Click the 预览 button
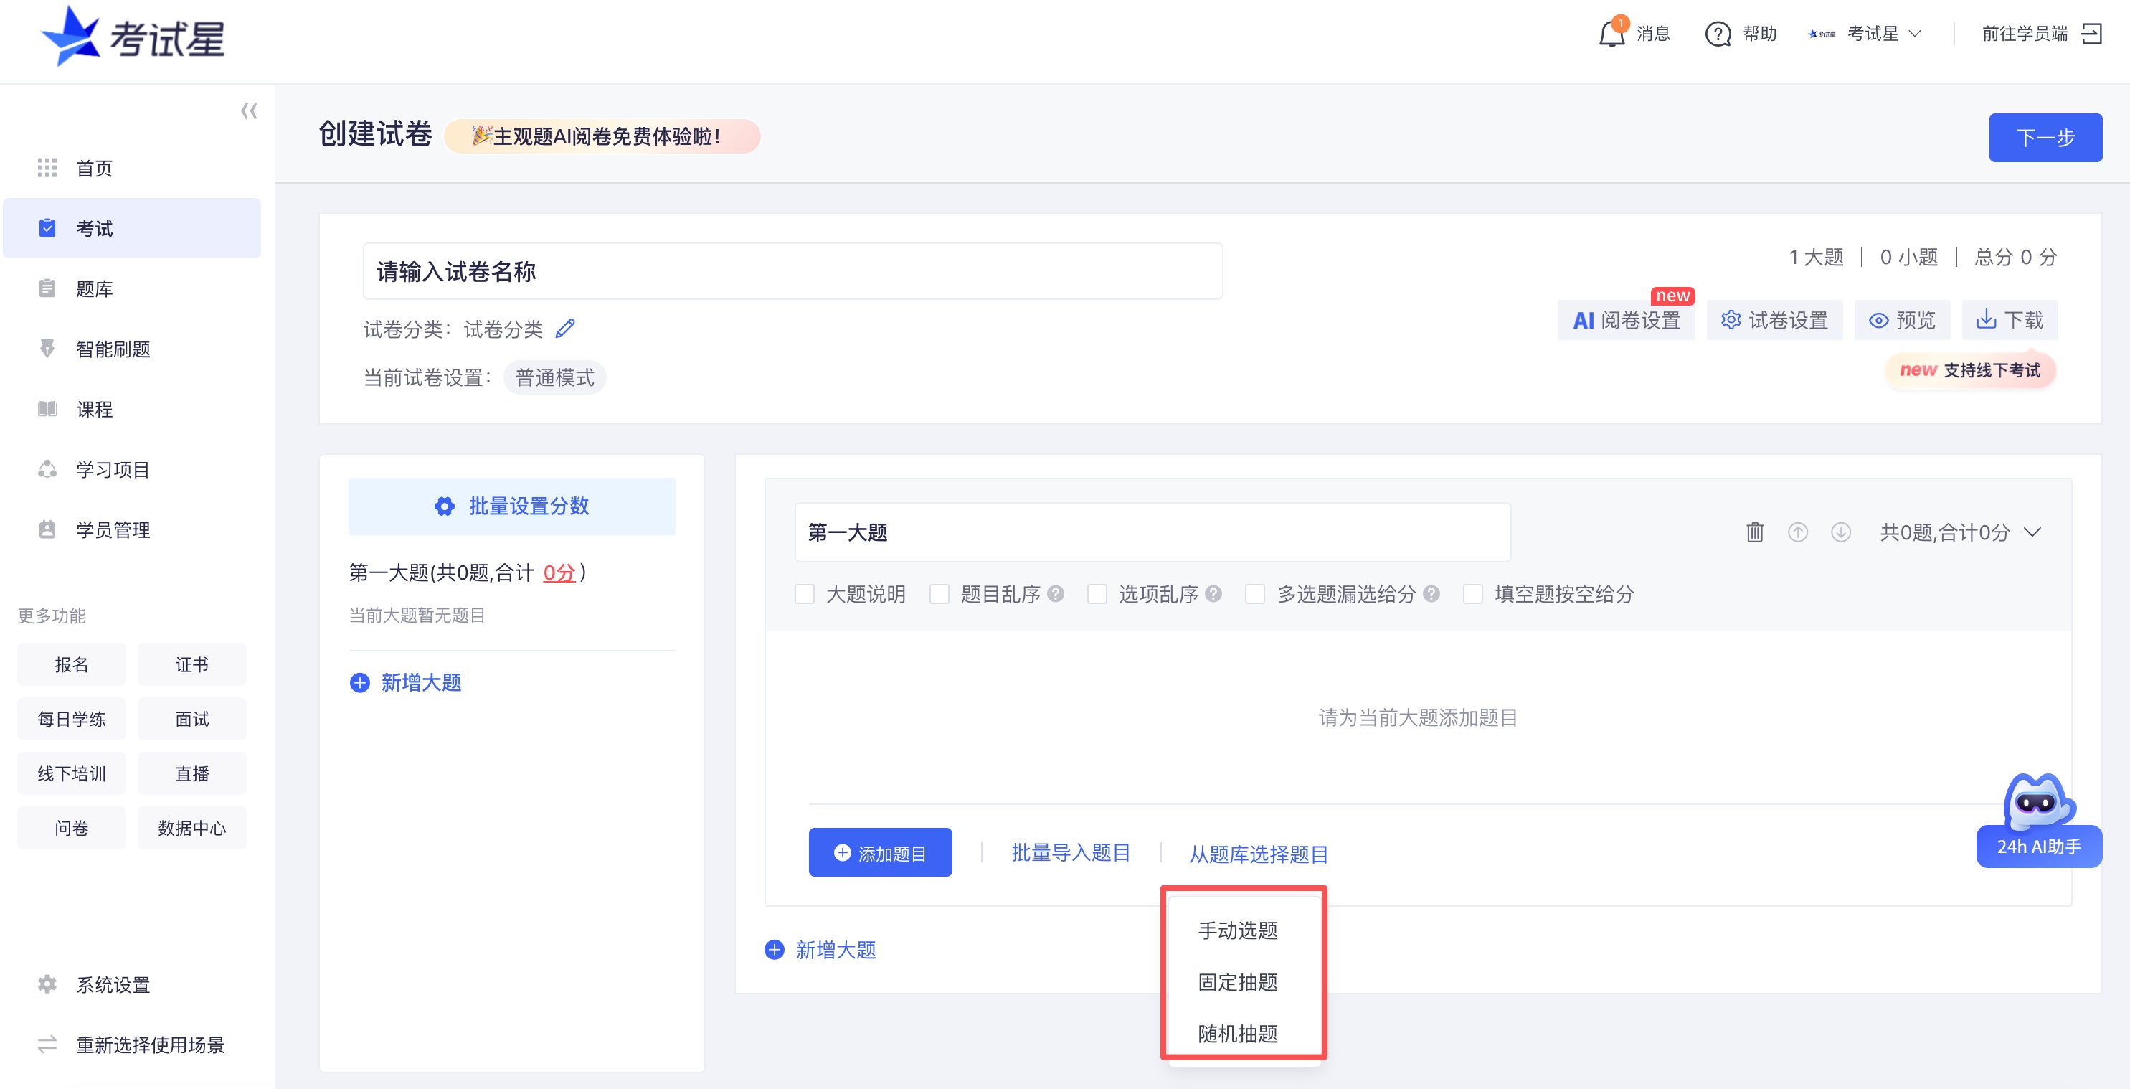Viewport: 2130px width, 1089px height. point(1902,320)
